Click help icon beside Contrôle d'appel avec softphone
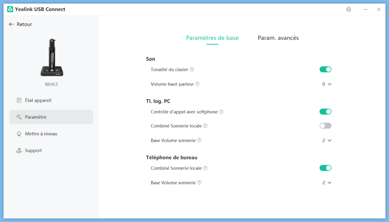The width and height of the screenshot is (389, 222). 221,112
